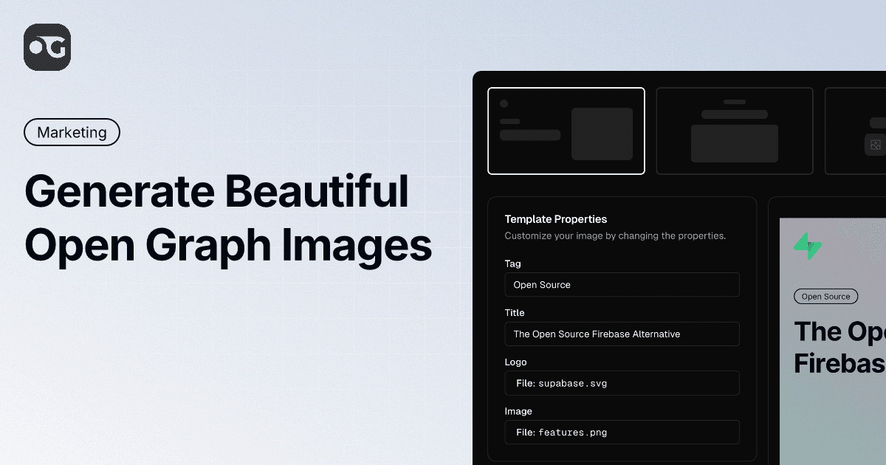Click the Tag input containing Open Source
Image resolution: width=886 pixels, height=465 pixels.
pyautogui.click(x=622, y=285)
